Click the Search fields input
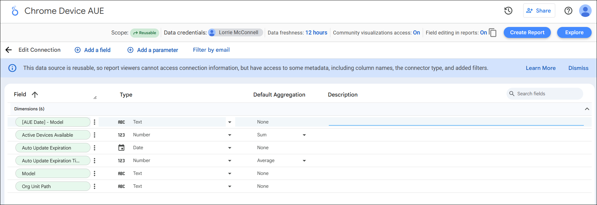The width and height of the screenshot is (597, 205). click(x=545, y=94)
